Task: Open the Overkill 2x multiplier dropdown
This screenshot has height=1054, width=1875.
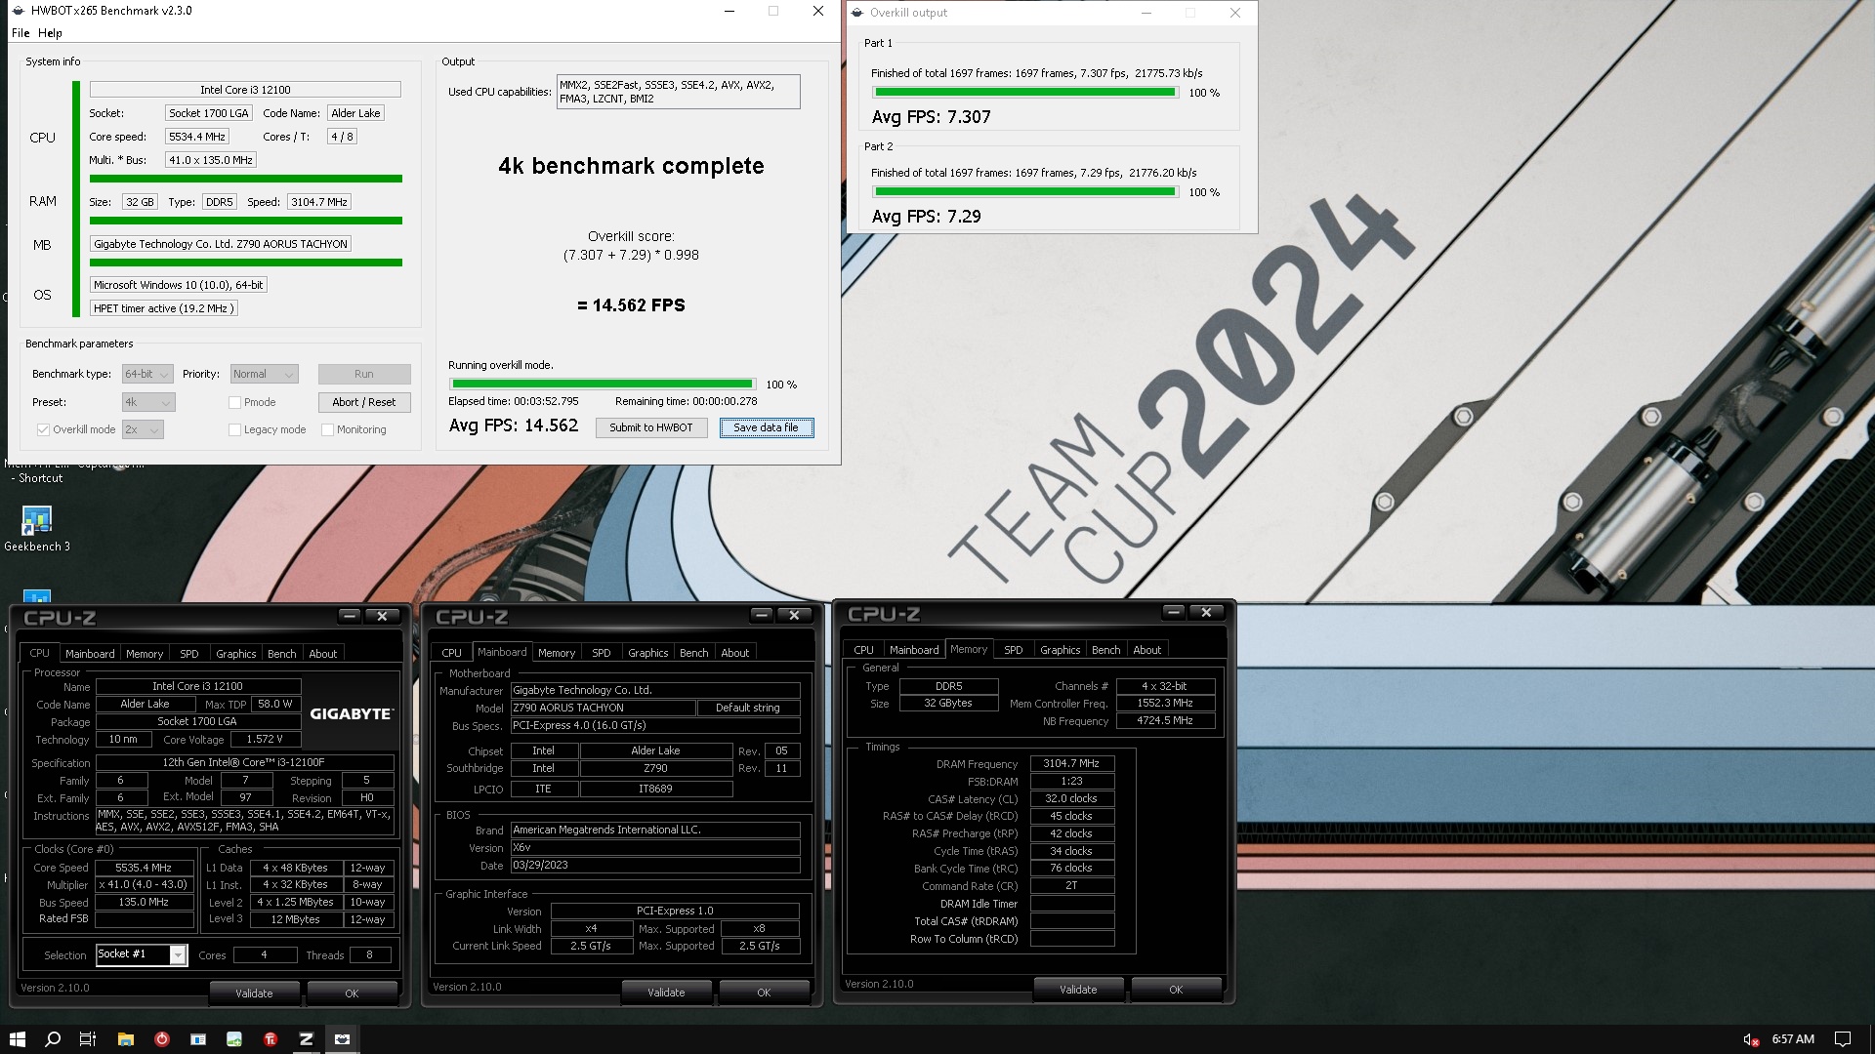Action: 143,429
